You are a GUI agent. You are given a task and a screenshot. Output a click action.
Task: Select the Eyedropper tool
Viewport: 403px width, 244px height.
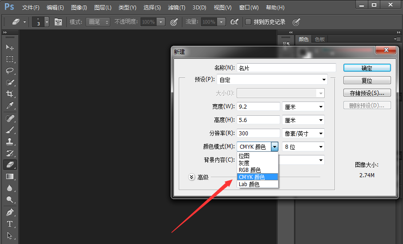pyautogui.click(x=10, y=106)
